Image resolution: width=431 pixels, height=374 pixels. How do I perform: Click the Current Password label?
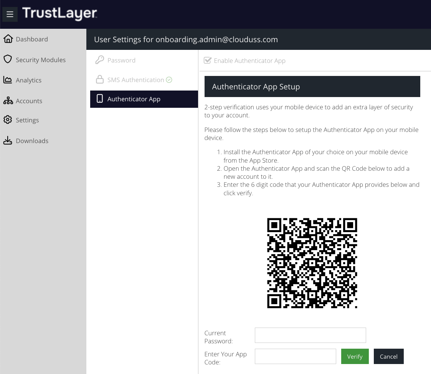tap(218, 337)
